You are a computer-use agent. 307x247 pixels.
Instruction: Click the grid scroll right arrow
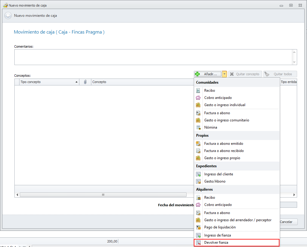294,195
